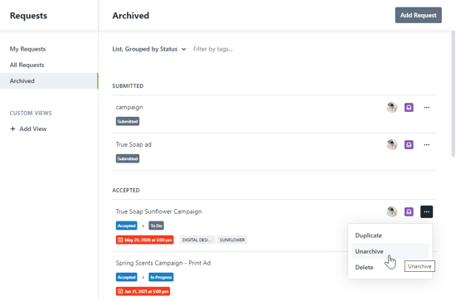Click the Filter by tags field
Viewport: 456px width, 301px height.
213,49
